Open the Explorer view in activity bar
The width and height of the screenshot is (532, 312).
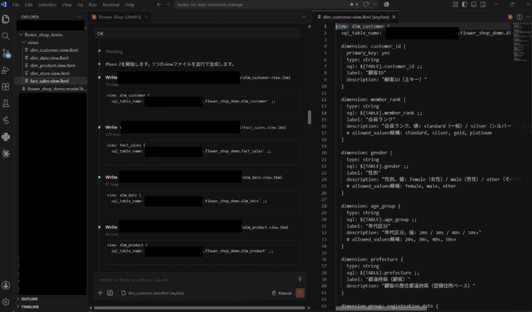click(6, 19)
